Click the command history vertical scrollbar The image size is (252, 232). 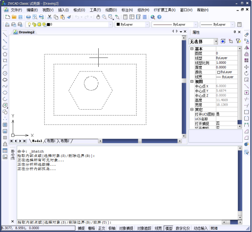(240, 183)
